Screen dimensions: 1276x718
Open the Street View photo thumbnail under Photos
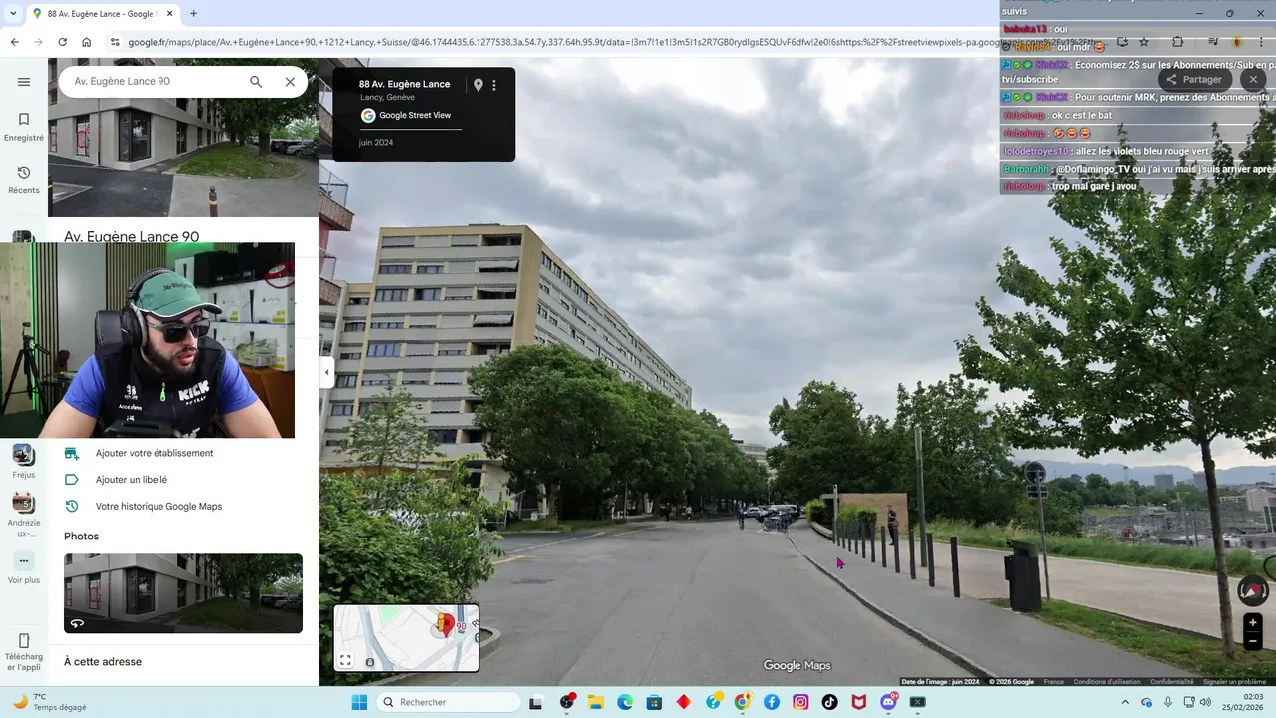183,593
